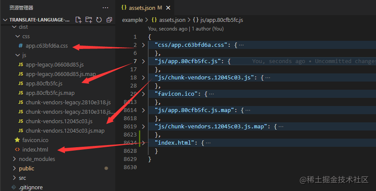The height and width of the screenshot is (191, 376).
Task: Open app.80cfb5fc.js.map file
Action: coord(50,93)
